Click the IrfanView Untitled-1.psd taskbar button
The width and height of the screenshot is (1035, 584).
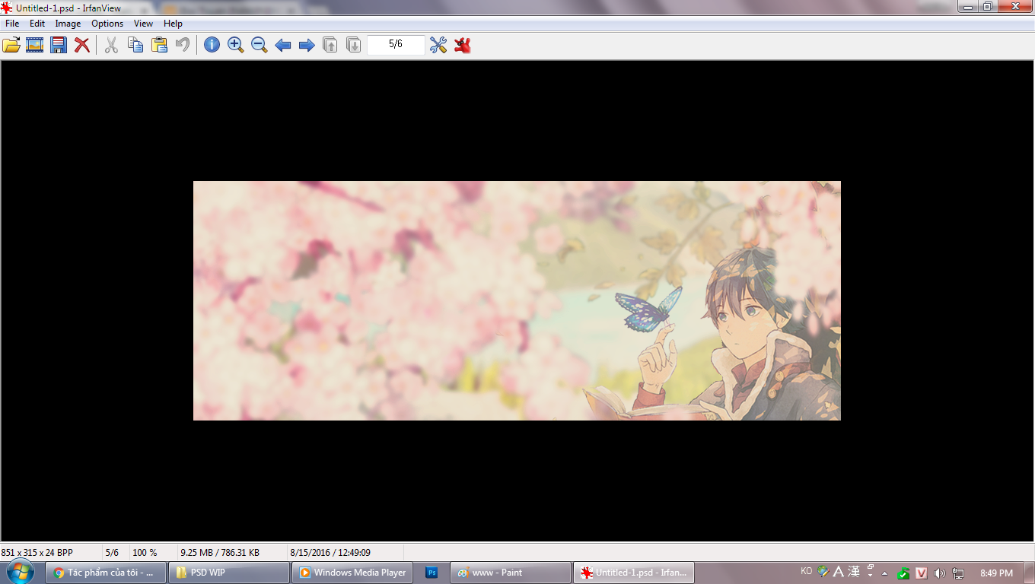[634, 573]
